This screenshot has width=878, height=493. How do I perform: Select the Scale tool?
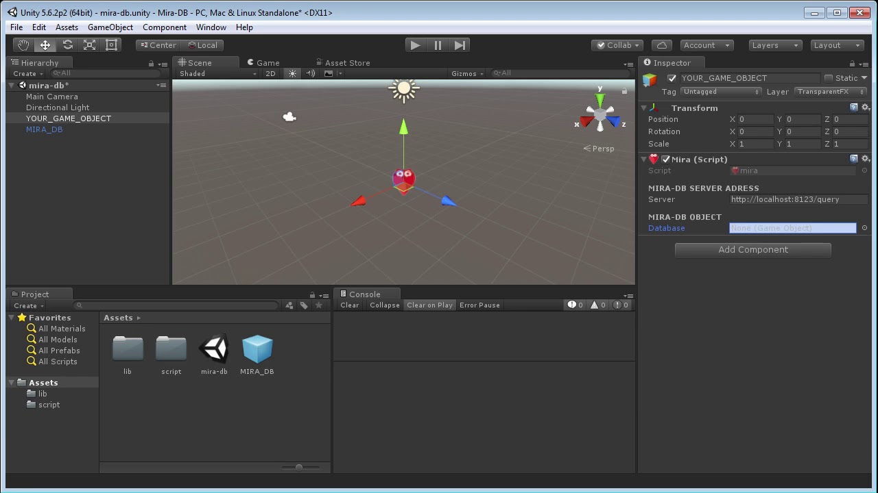(x=89, y=45)
